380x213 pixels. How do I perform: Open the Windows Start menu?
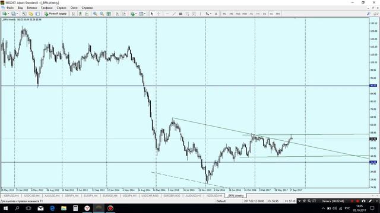(x=5, y=208)
